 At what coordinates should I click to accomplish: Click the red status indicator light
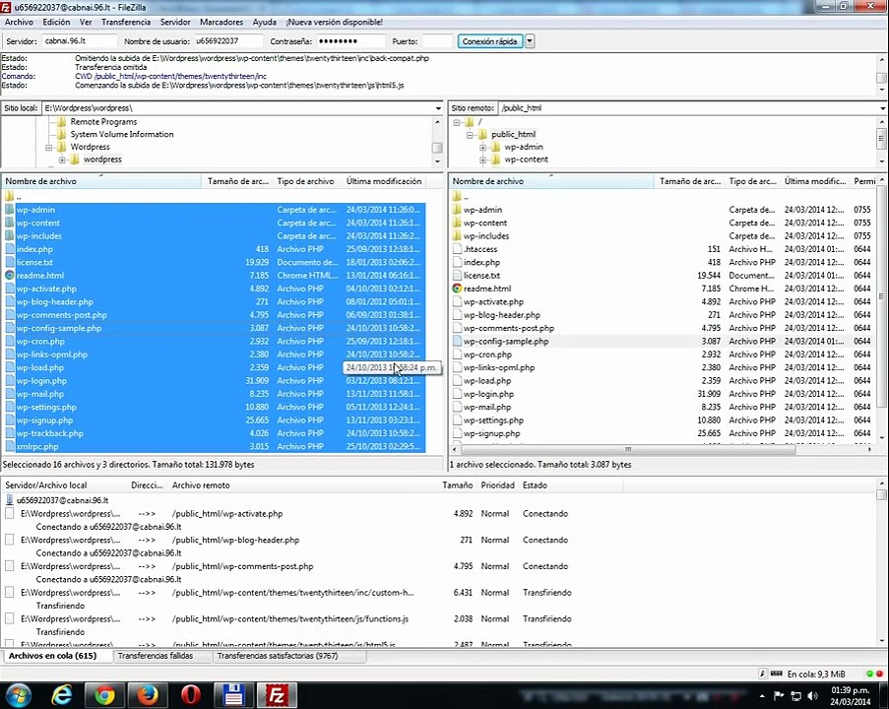[x=879, y=674]
